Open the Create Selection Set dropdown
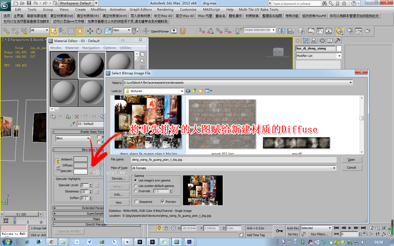Screen dimensions: 394x246 [x=273, y=30]
